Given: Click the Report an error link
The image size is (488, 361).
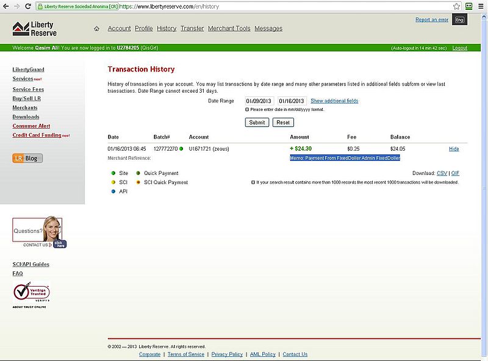Looking at the screenshot, I should click(432, 20).
